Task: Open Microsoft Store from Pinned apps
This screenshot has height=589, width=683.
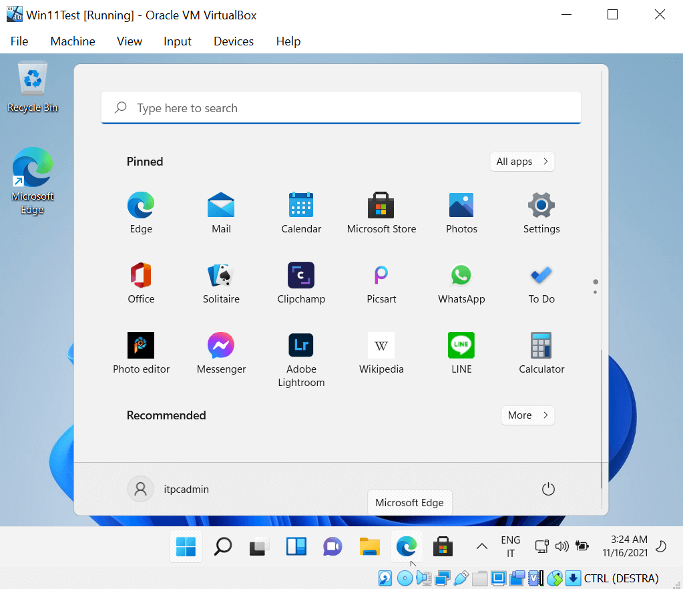Action: (381, 212)
